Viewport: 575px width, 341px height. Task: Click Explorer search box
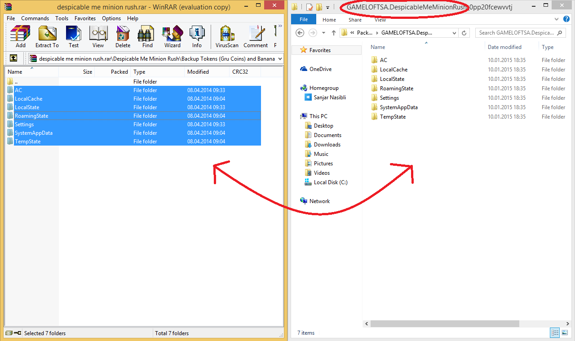pyautogui.click(x=521, y=33)
